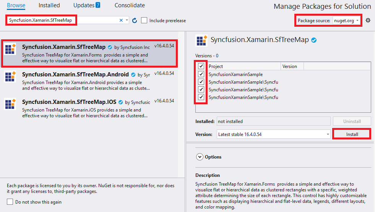
Task: Click the refresh icon beside search box
Action: (135, 20)
